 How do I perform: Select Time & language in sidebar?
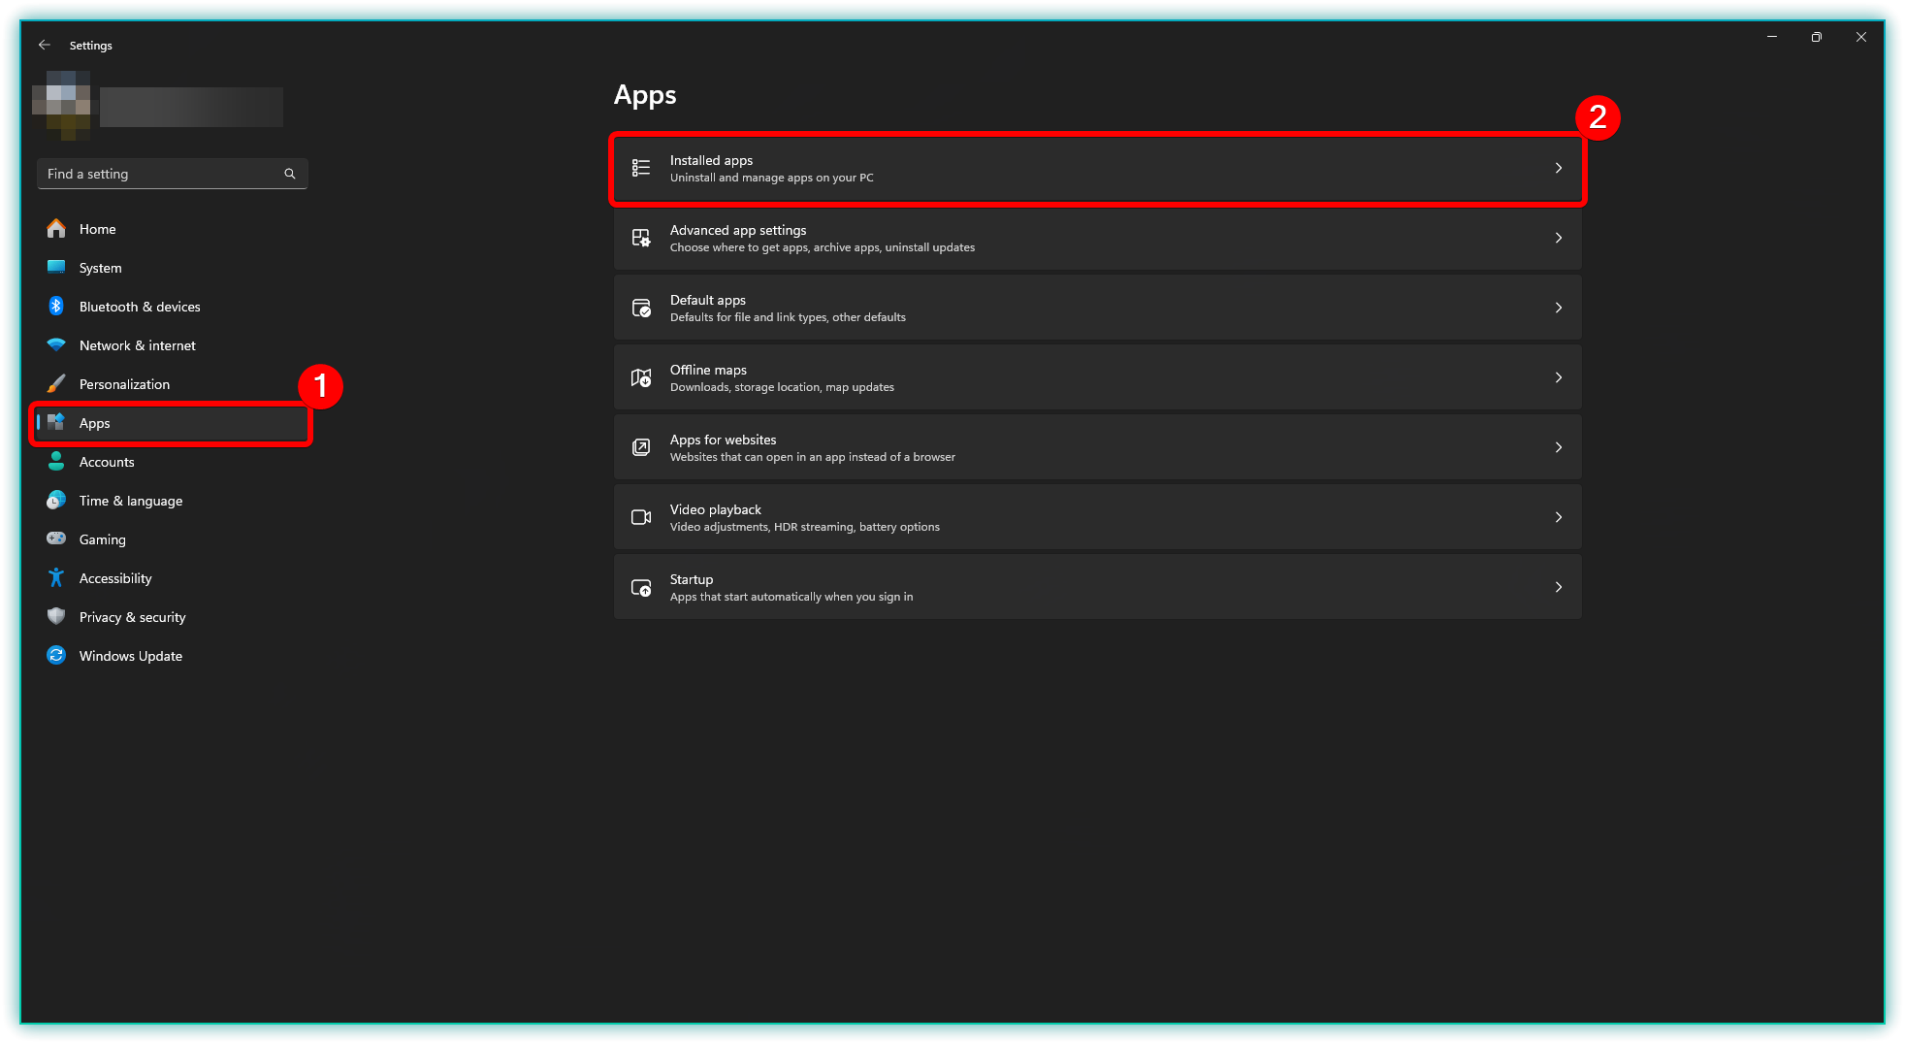[x=131, y=501]
